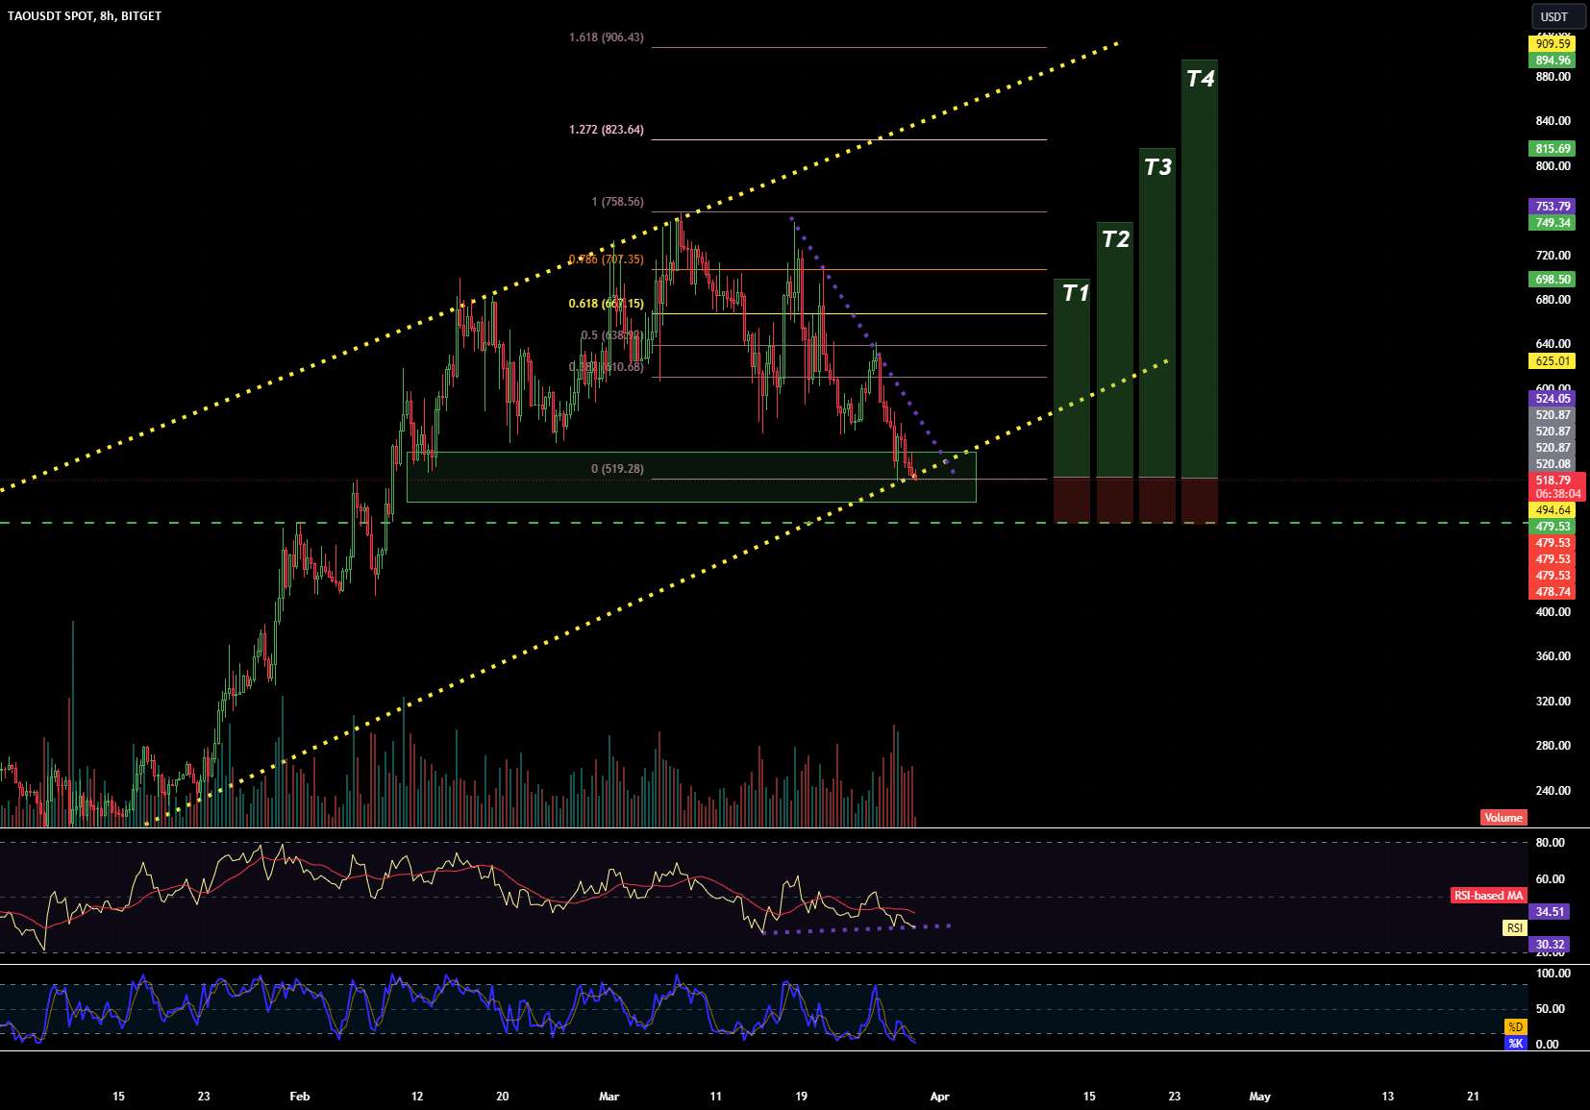
Task: Click the 894.96 green price tag
Action: tap(1553, 61)
